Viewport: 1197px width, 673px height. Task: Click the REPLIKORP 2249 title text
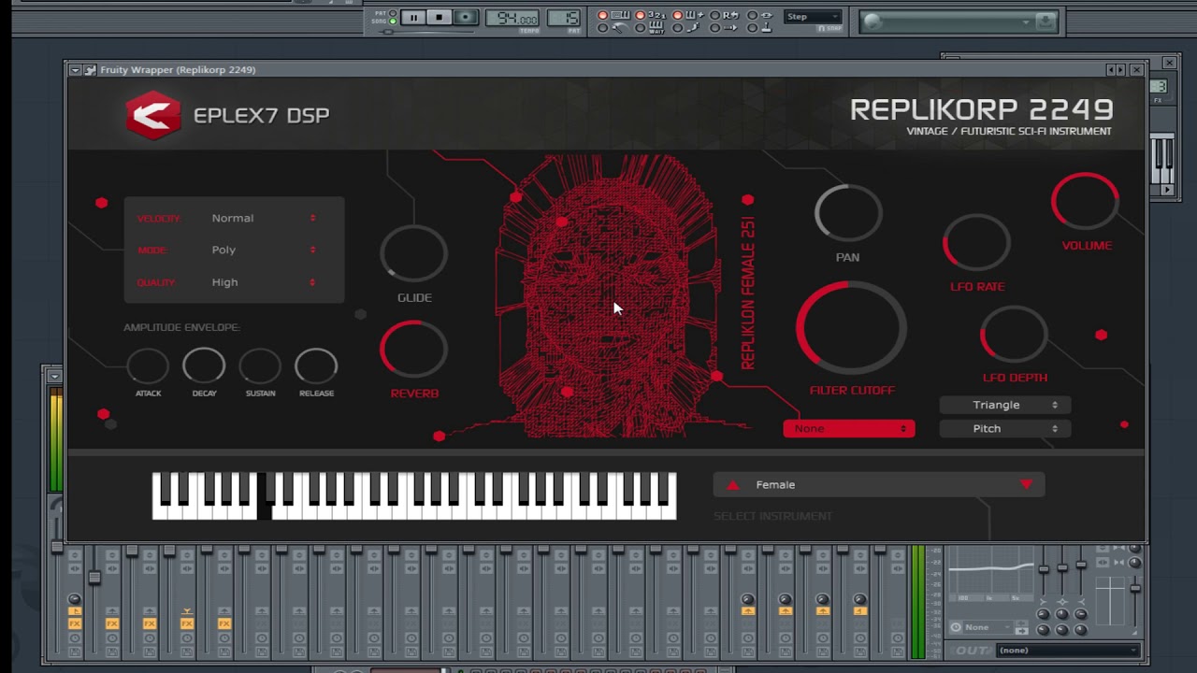(981, 109)
